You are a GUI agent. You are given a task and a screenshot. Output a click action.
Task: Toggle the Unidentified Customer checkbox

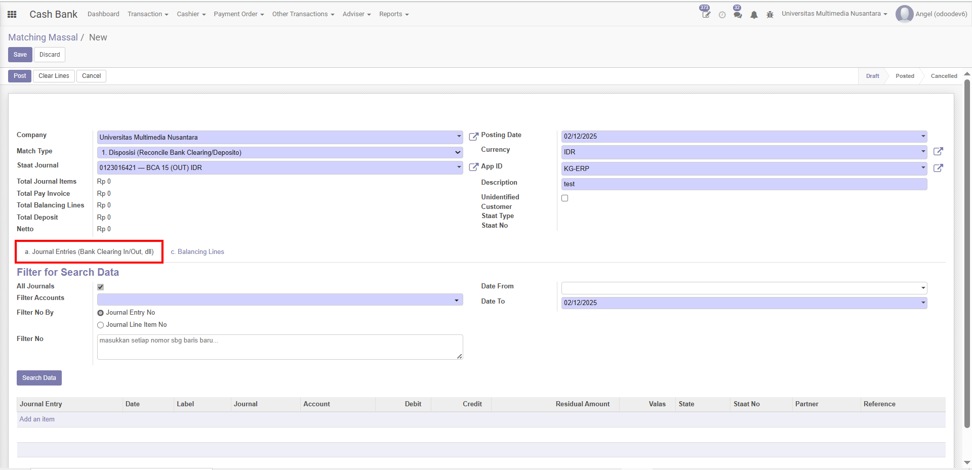(x=564, y=198)
